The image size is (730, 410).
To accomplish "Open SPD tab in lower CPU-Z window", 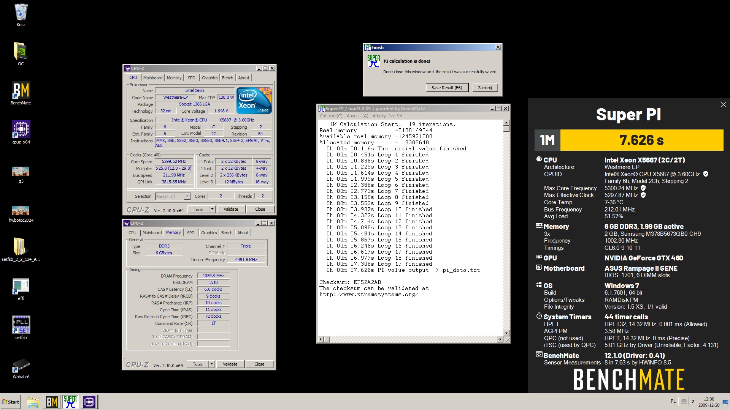I will (x=191, y=233).
